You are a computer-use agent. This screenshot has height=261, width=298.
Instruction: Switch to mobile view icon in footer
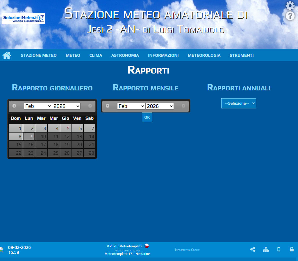279,249
